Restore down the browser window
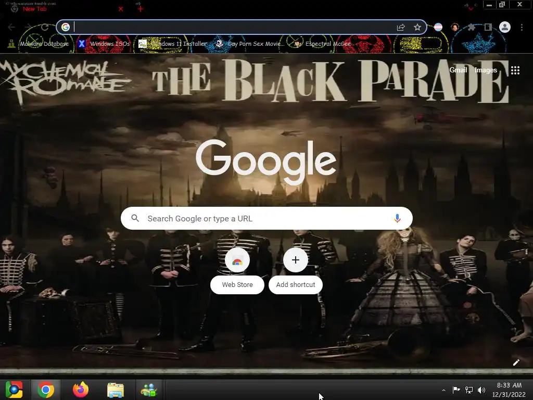Viewport: 533px width, 400px height. 502,4
